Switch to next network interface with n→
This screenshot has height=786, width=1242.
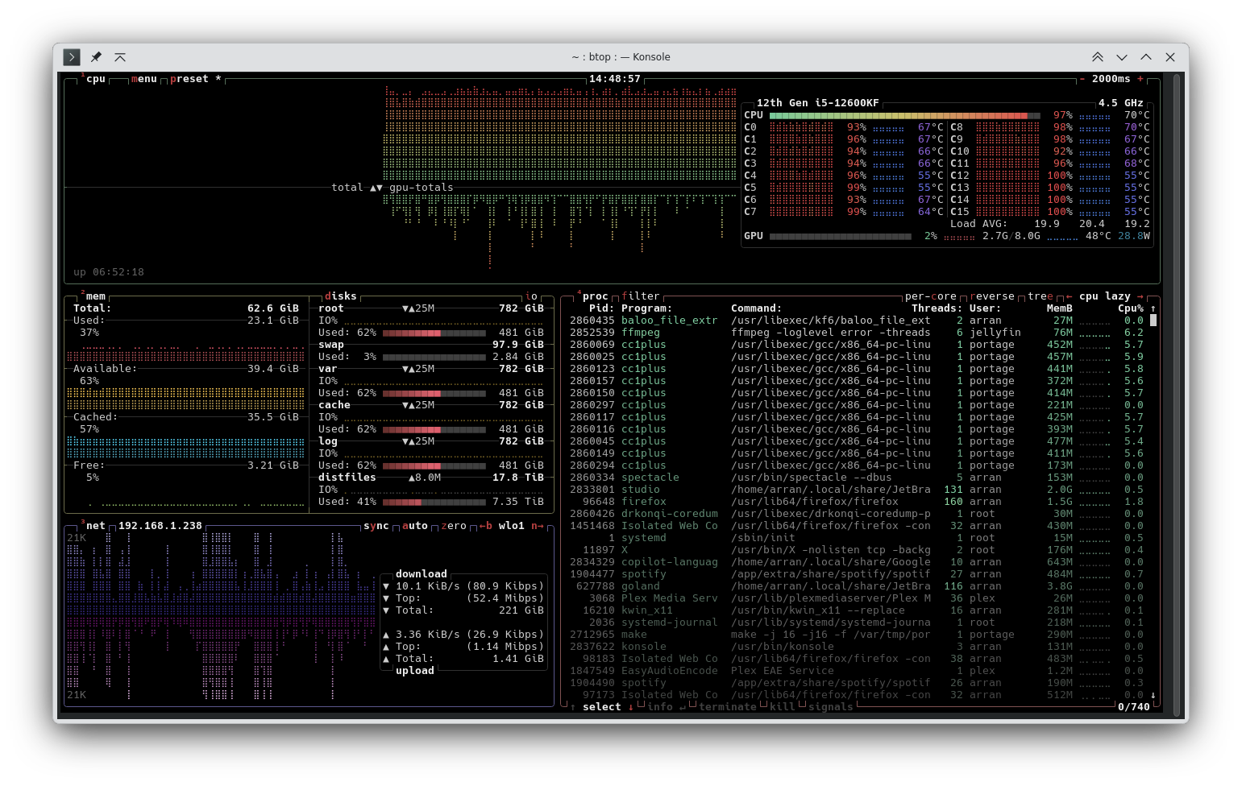[538, 526]
